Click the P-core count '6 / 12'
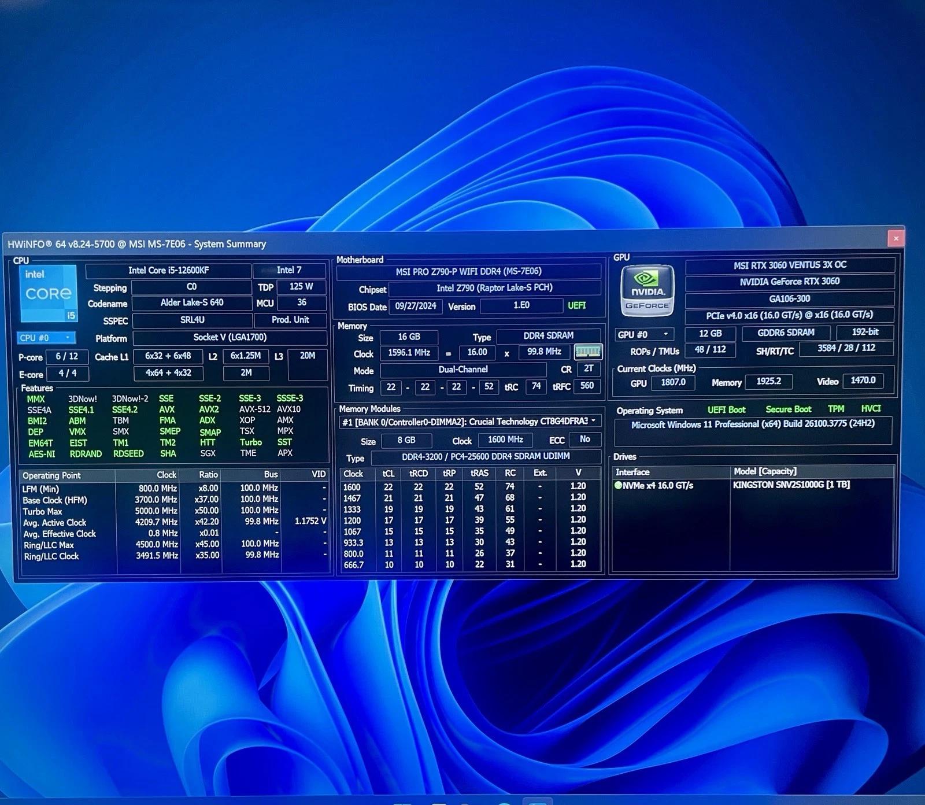 coord(67,356)
